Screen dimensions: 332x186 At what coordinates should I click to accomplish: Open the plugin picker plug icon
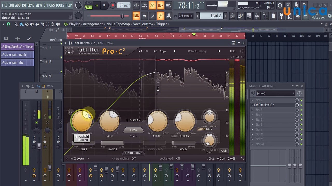tap(281, 16)
